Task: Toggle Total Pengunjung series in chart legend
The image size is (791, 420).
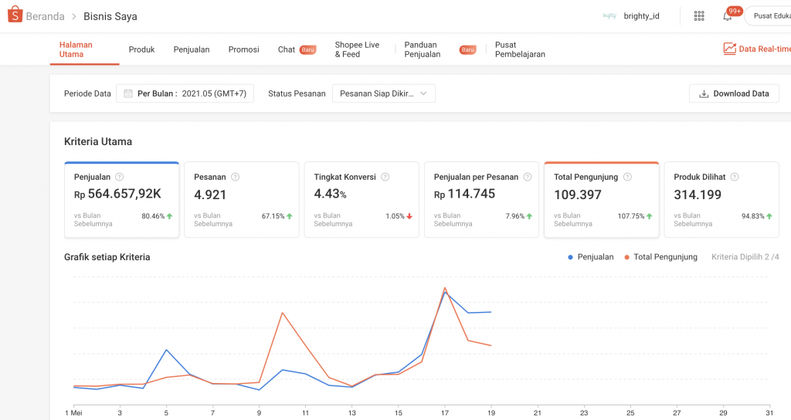Action: tap(661, 257)
